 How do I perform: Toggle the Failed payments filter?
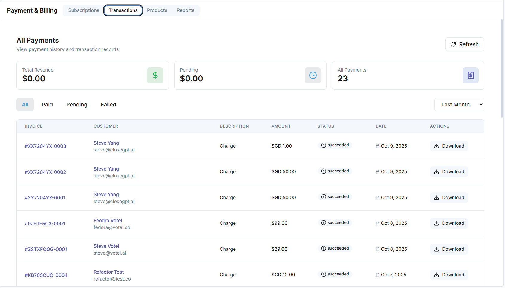pos(108,105)
